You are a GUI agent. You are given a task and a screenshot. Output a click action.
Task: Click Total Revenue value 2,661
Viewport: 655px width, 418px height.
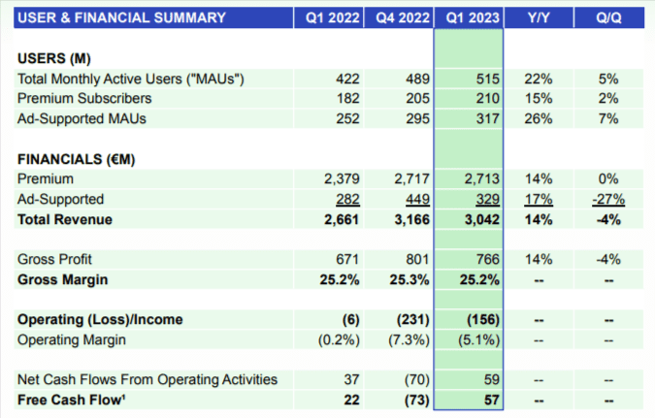342,220
